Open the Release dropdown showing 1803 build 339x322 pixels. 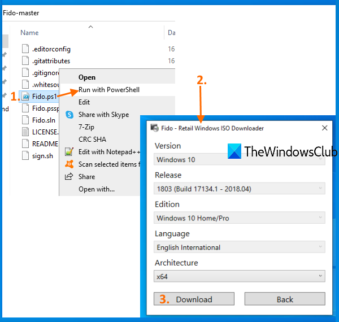coord(240,189)
